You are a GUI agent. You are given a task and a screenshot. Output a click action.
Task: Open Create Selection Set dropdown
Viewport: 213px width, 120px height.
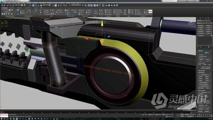76,5
